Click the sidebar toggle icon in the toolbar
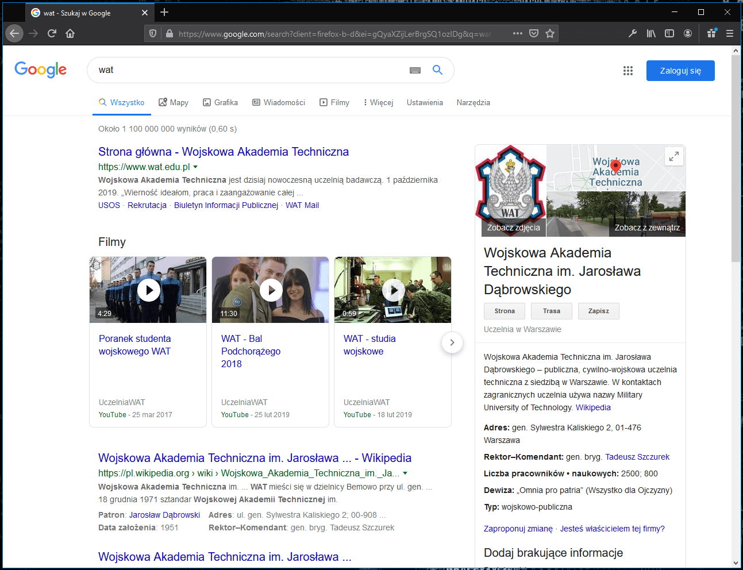The width and height of the screenshot is (743, 570). tap(669, 33)
